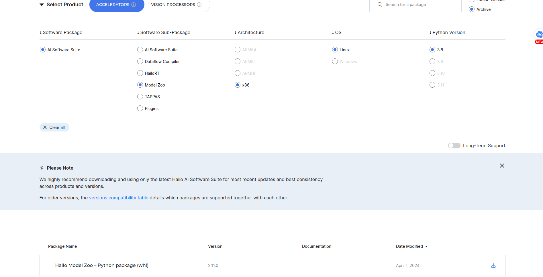543x277 pixels.
Task: Open the versions compatibility table link
Action: [x=119, y=198]
